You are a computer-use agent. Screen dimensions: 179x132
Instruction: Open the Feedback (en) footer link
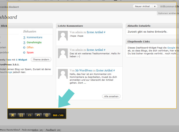pos(53,130)
